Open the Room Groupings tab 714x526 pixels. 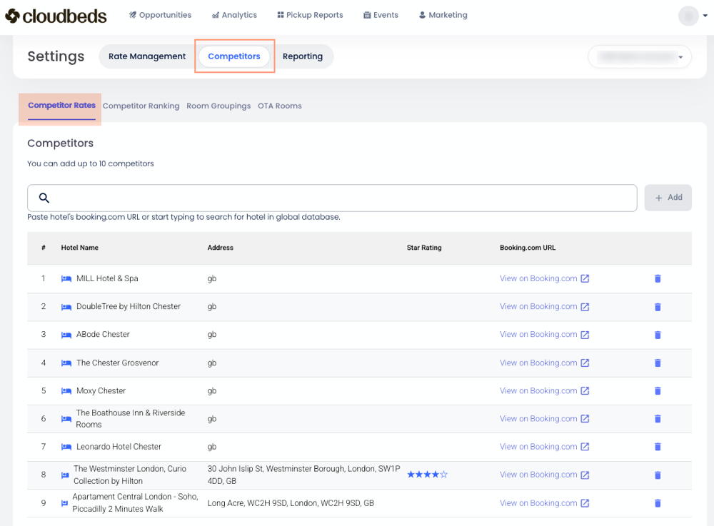(x=218, y=106)
